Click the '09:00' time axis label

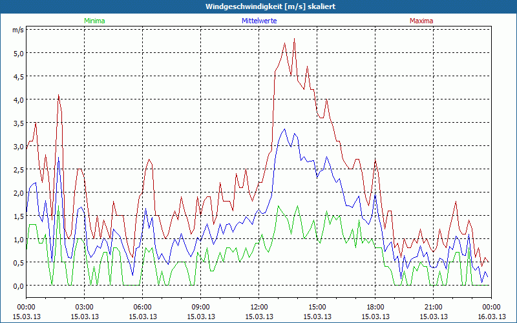coord(201,307)
